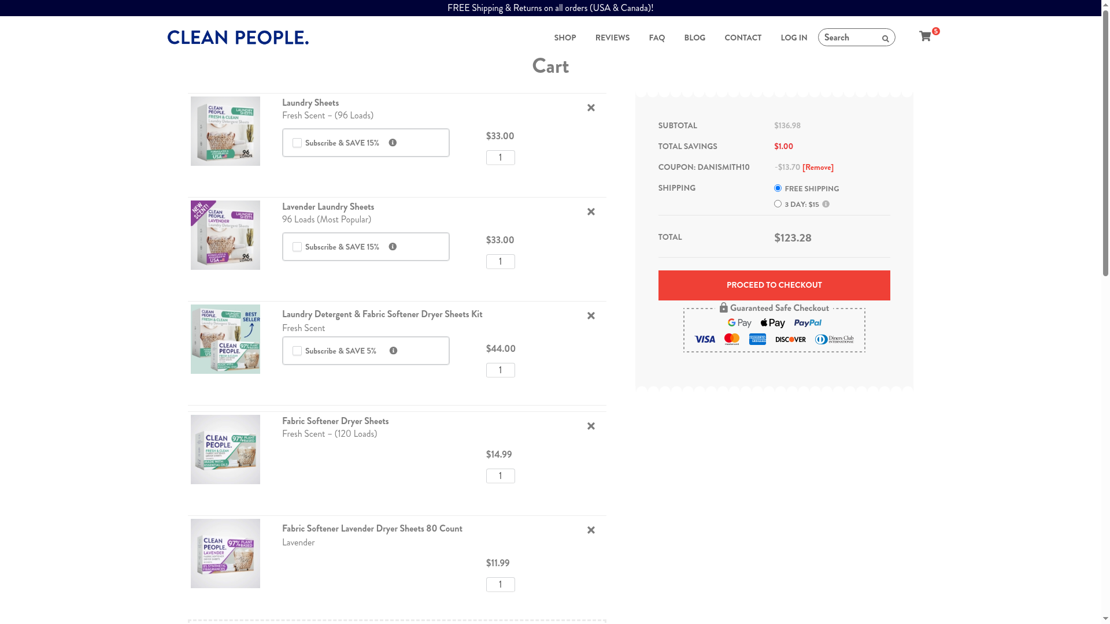
Task: Click the Mastercard logo
Action: [x=732, y=339]
